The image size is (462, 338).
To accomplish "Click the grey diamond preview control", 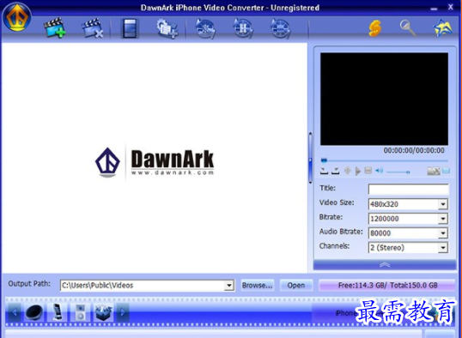I will click(348, 171).
